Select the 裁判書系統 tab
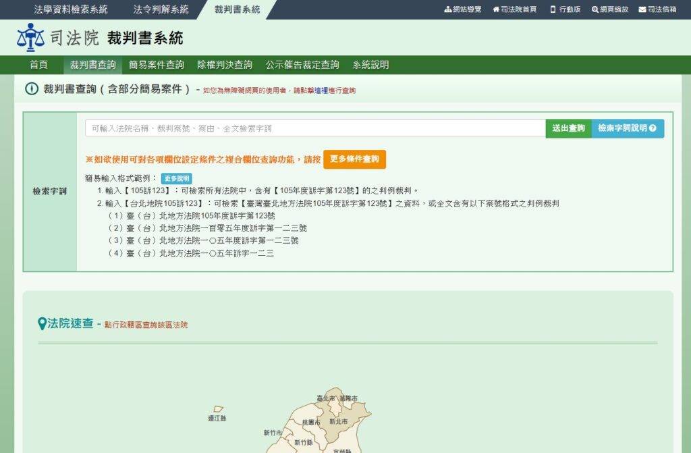 (237, 9)
